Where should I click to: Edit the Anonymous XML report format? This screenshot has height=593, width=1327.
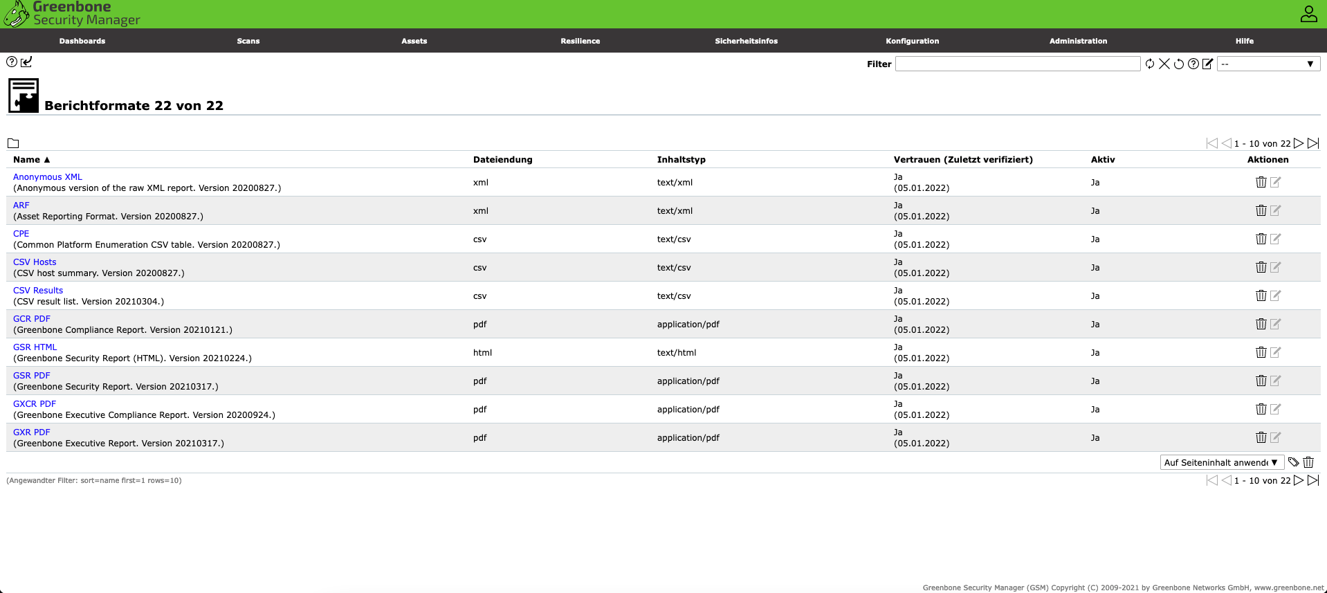[x=1276, y=182]
